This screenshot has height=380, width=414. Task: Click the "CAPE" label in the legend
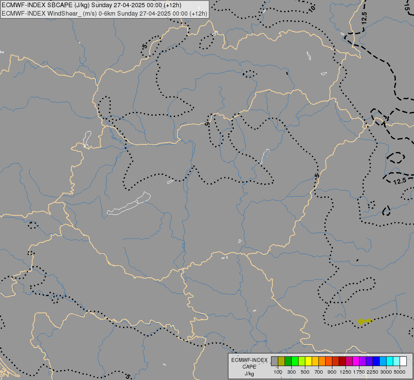249,367
